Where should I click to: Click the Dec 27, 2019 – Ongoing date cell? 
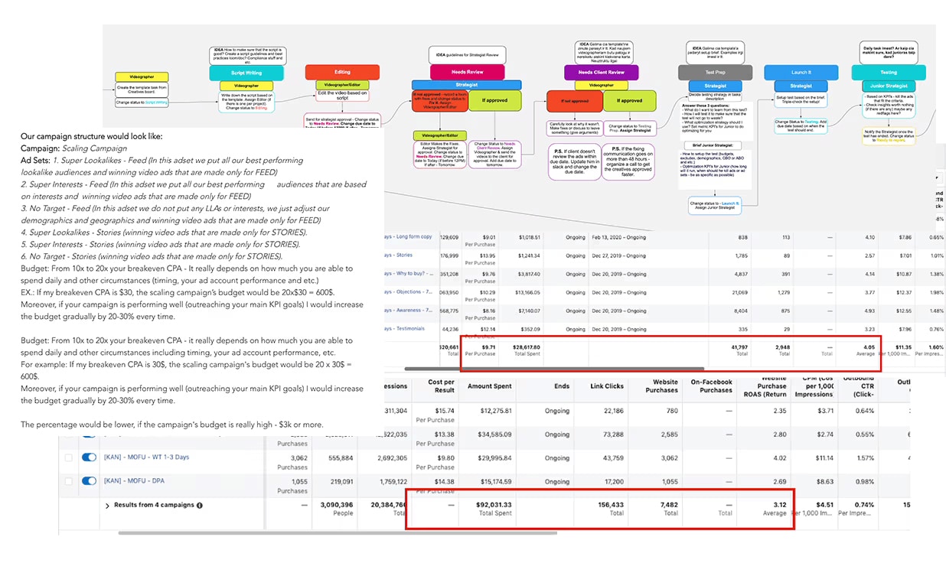pos(618,256)
